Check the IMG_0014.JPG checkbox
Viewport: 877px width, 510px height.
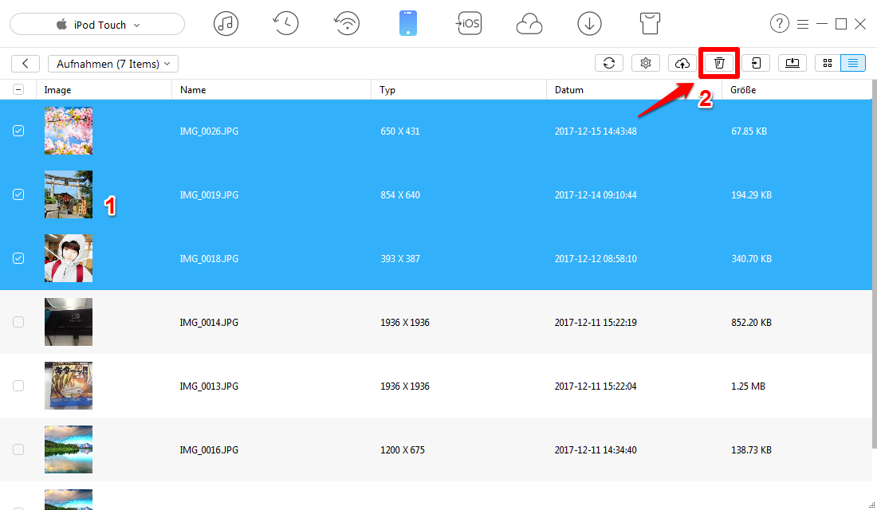click(x=18, y=322)
